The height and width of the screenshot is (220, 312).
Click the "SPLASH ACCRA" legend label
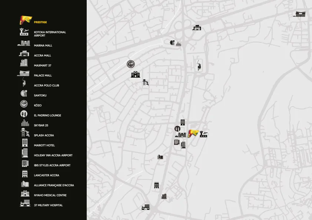pyautogui.click(x=44, y=135)
